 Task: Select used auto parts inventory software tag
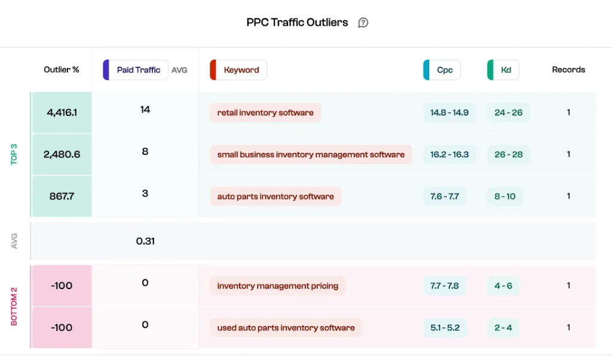tap(286, 327)
